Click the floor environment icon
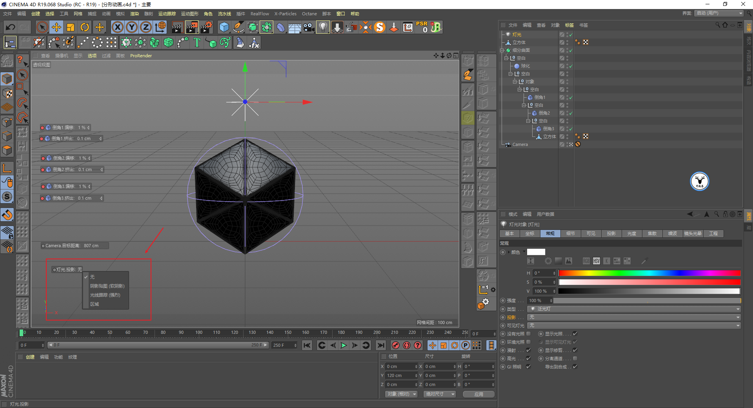Viewport: 753px width, 408px height. coord(295,27)
